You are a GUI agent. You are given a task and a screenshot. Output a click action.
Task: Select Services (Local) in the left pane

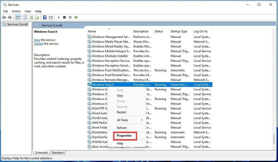pos(16,24)
